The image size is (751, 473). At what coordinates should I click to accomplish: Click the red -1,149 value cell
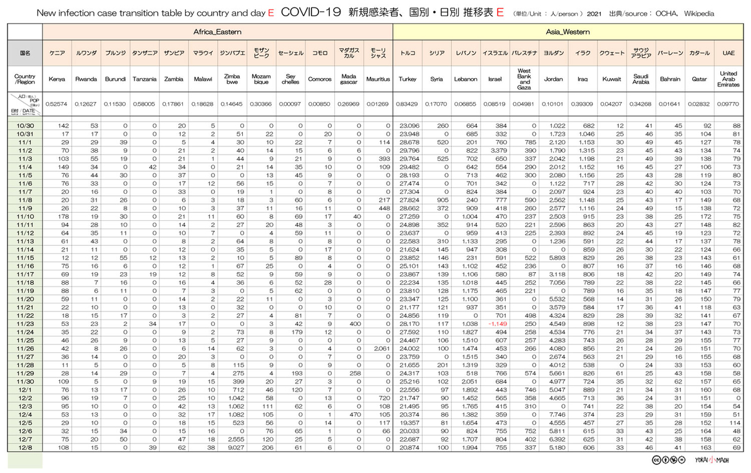click(x=495, y=323)
